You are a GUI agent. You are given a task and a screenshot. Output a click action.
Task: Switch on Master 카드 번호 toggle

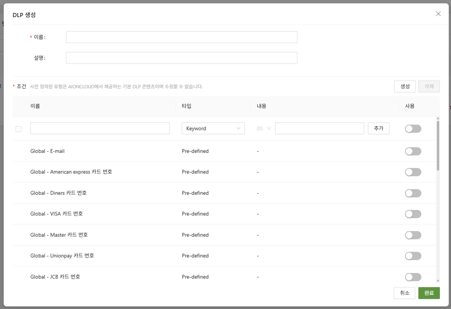(x=413, y=235)
